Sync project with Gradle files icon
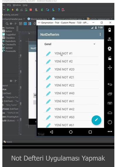117x167 pixels. [x=42, y=10]
